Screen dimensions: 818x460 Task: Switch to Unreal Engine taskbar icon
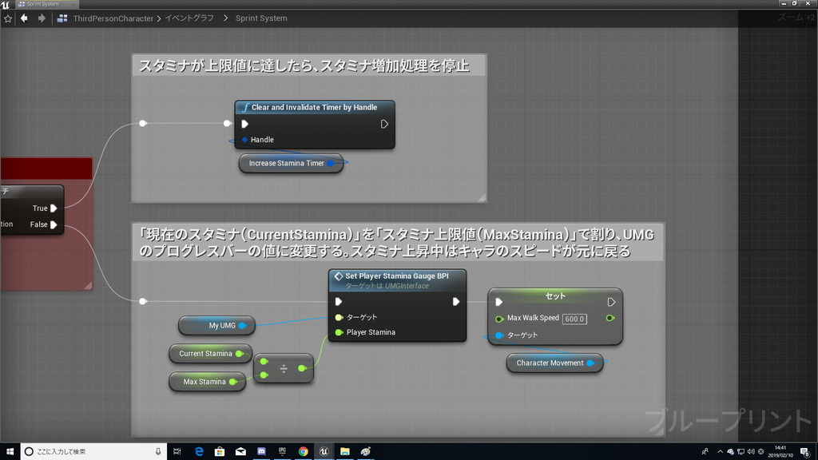point(324,452)
